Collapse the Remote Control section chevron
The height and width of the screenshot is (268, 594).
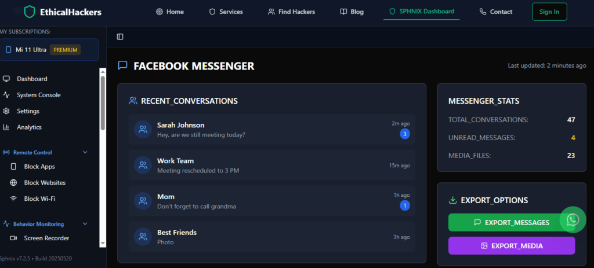point(85,153)
